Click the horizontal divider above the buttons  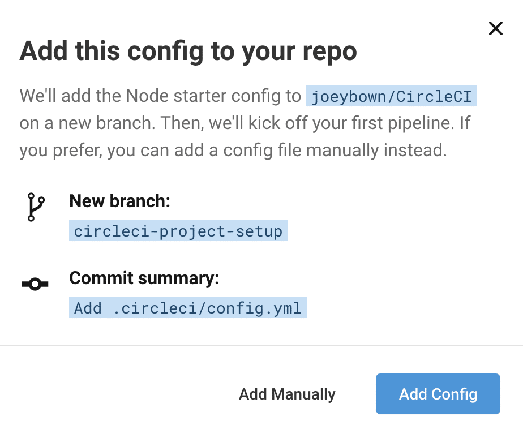point(261,345)
